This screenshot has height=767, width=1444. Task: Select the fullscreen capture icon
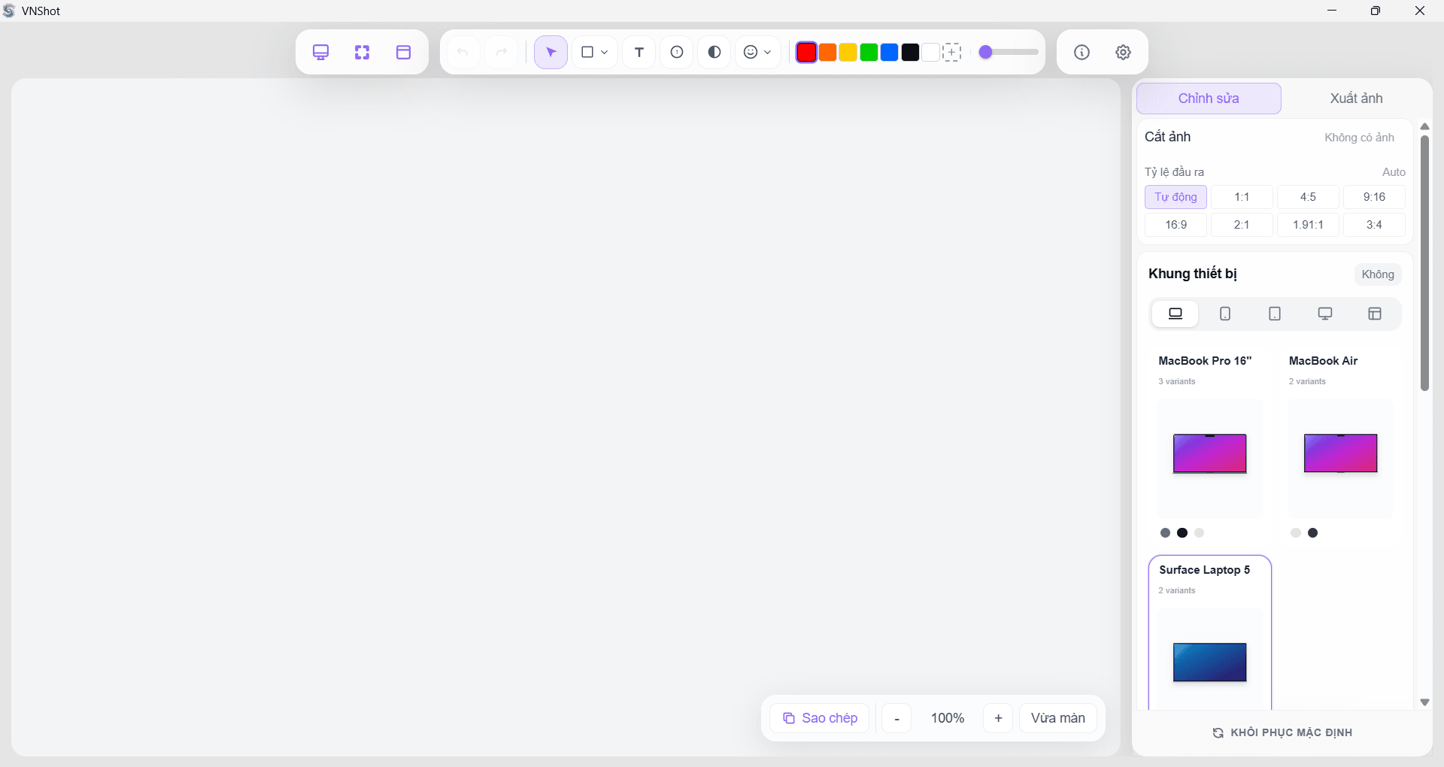point(362,52)
